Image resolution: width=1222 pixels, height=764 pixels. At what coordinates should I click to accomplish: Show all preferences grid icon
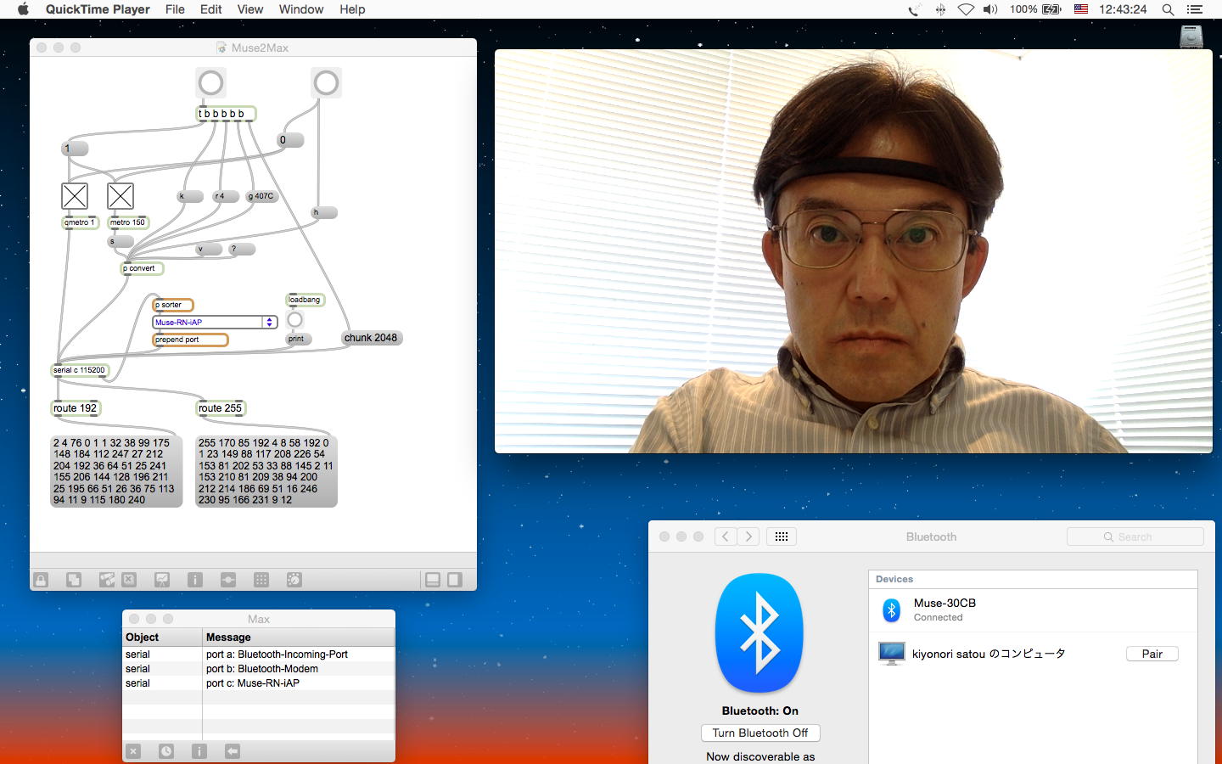click(782, 536)
